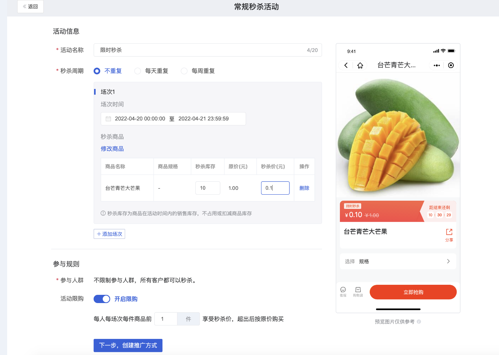Screen dimensions: 499x355
Task: Click the preview home icon
Action: [360, 65]
